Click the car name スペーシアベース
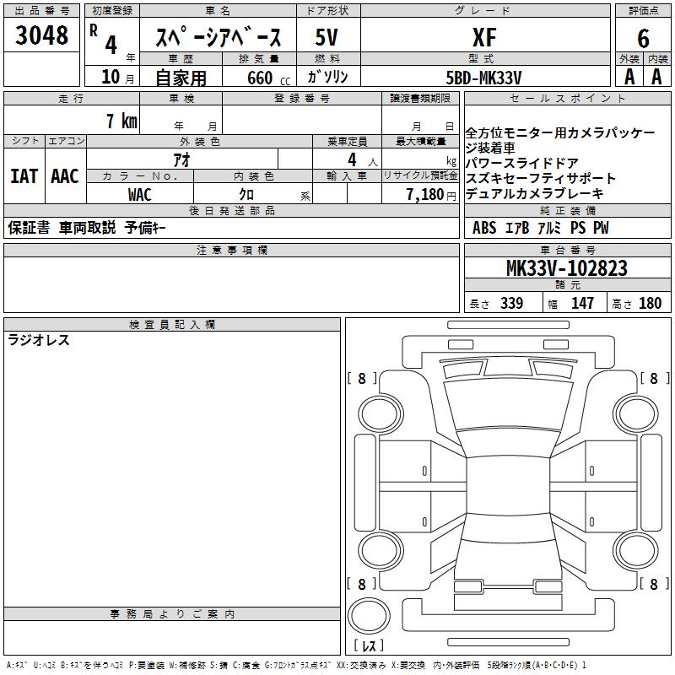 click(218, 38)
